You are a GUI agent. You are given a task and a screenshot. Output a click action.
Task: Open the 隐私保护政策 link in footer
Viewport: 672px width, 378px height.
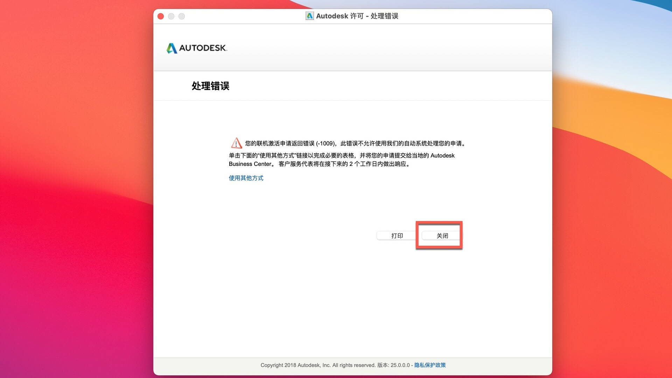(x=430, y=365)
